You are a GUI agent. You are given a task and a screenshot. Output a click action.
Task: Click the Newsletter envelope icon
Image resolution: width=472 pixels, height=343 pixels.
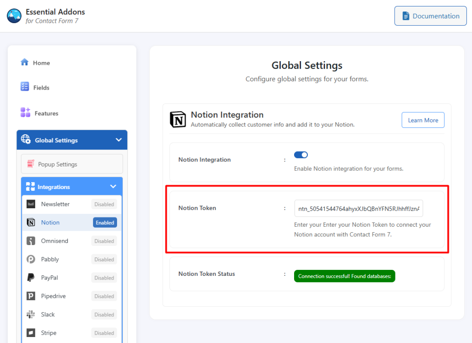tap(31, 204)
